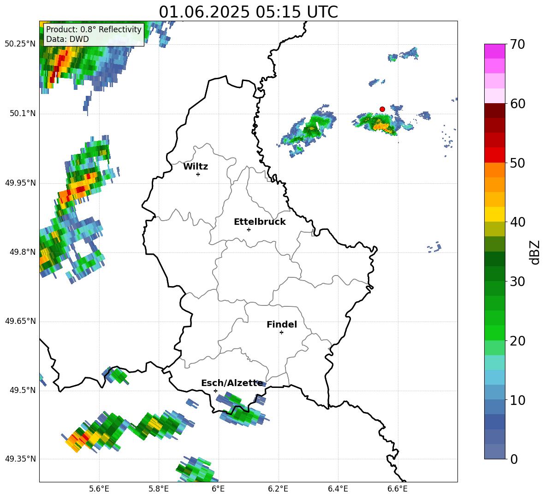
Task: Click the 60 value on the colorbar
Action: [517, 104]
